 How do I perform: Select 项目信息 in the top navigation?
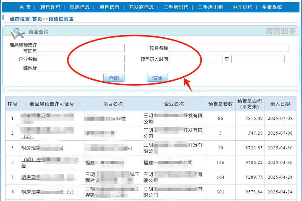tap(109, 7)
